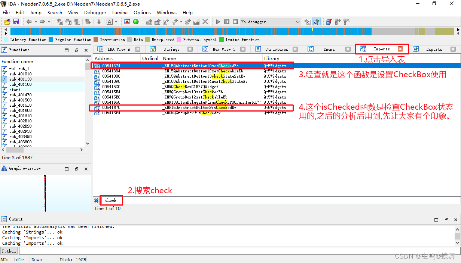Start process with the play button
The width and height of the screenshot is (461, 263).
218,22
